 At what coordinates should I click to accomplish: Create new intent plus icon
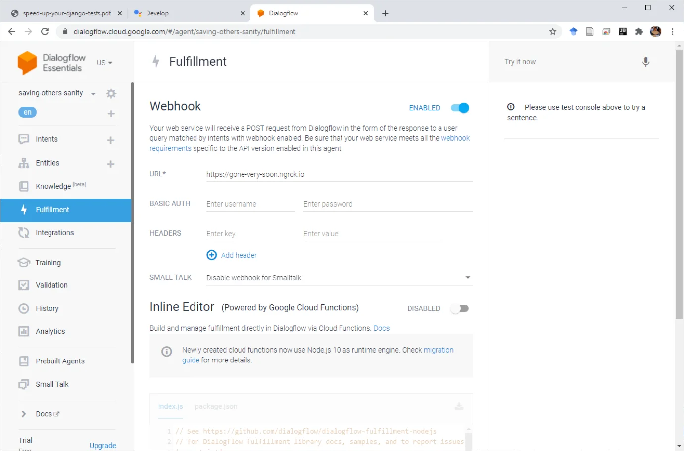pyautogui.click(x=111, y=140)
